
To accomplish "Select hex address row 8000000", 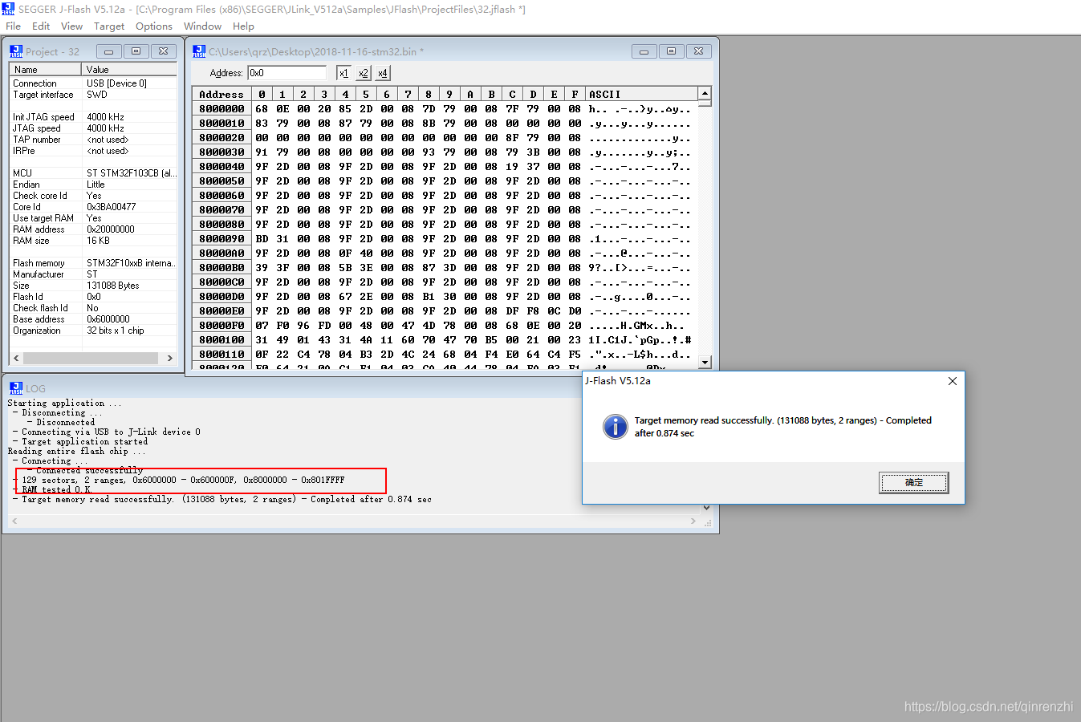I will [x=221, y=109].
